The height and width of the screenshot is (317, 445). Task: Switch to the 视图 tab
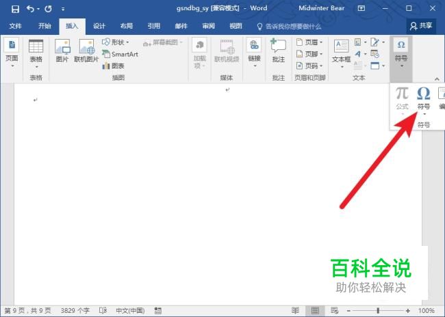(236, 26)
